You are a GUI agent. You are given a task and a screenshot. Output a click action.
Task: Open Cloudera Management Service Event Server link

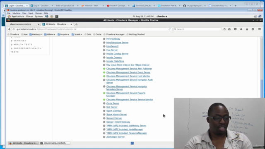point(128,72)
